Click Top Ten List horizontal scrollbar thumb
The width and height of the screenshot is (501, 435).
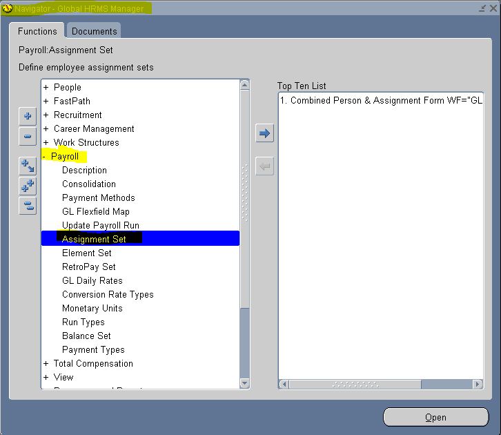click(x=355, y=384)
